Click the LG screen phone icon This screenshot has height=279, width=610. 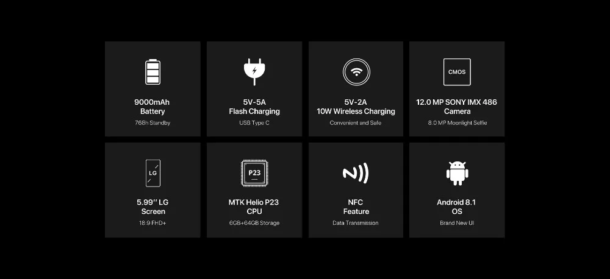click(152, 173)
